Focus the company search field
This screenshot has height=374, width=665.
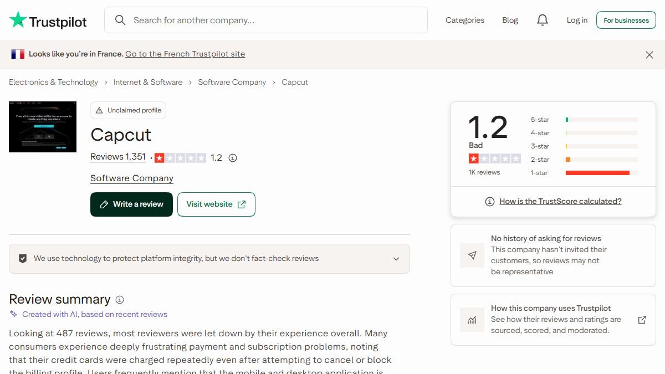click(266, 21)
